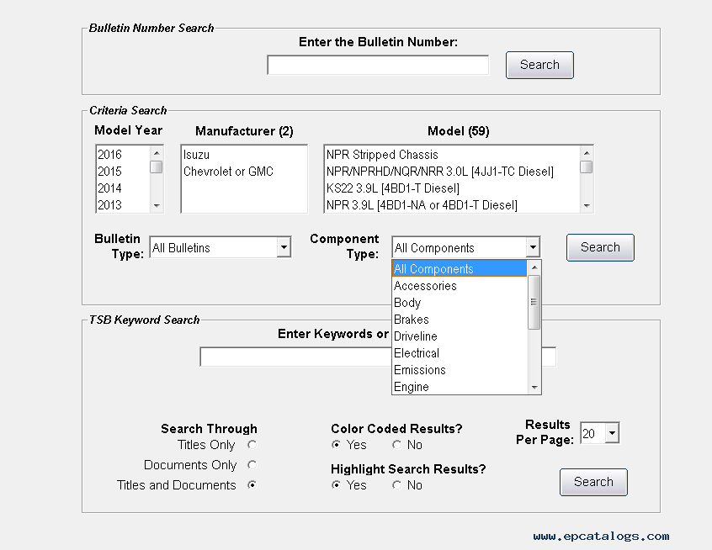
Task: Click the TSB Keyword Search button
Action: click(593, 482)
